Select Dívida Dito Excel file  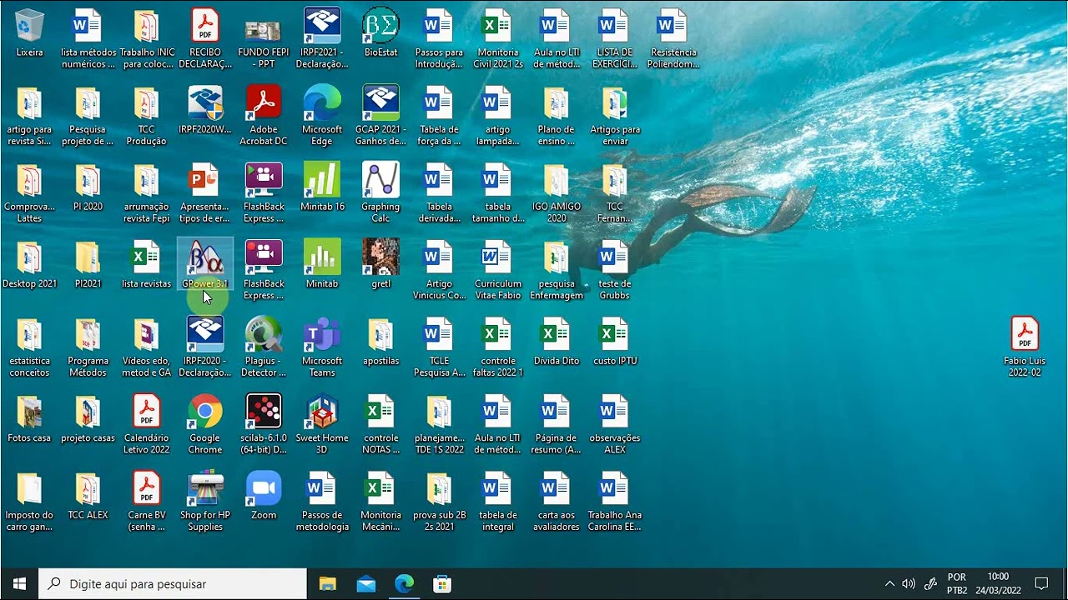(x=557, y=342)
